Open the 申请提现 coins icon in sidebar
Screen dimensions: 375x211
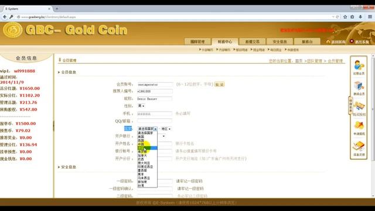pos(359,125)
